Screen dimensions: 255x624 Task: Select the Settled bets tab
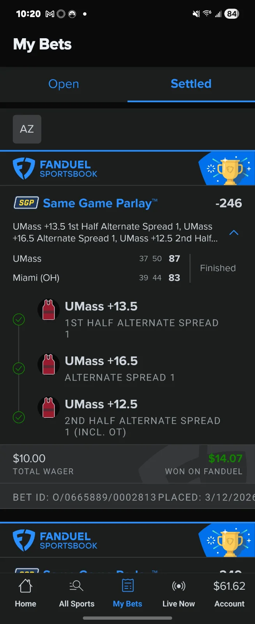[x=191, y=84]
